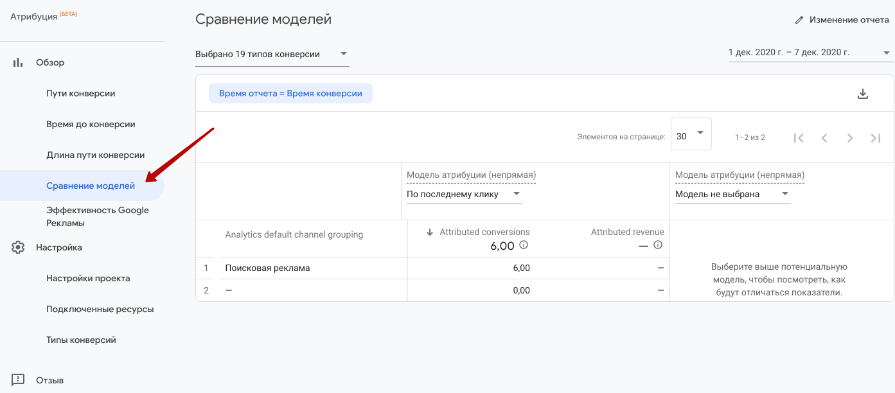
Task: Click the download report icon
Action: click(x=863, y=94)
